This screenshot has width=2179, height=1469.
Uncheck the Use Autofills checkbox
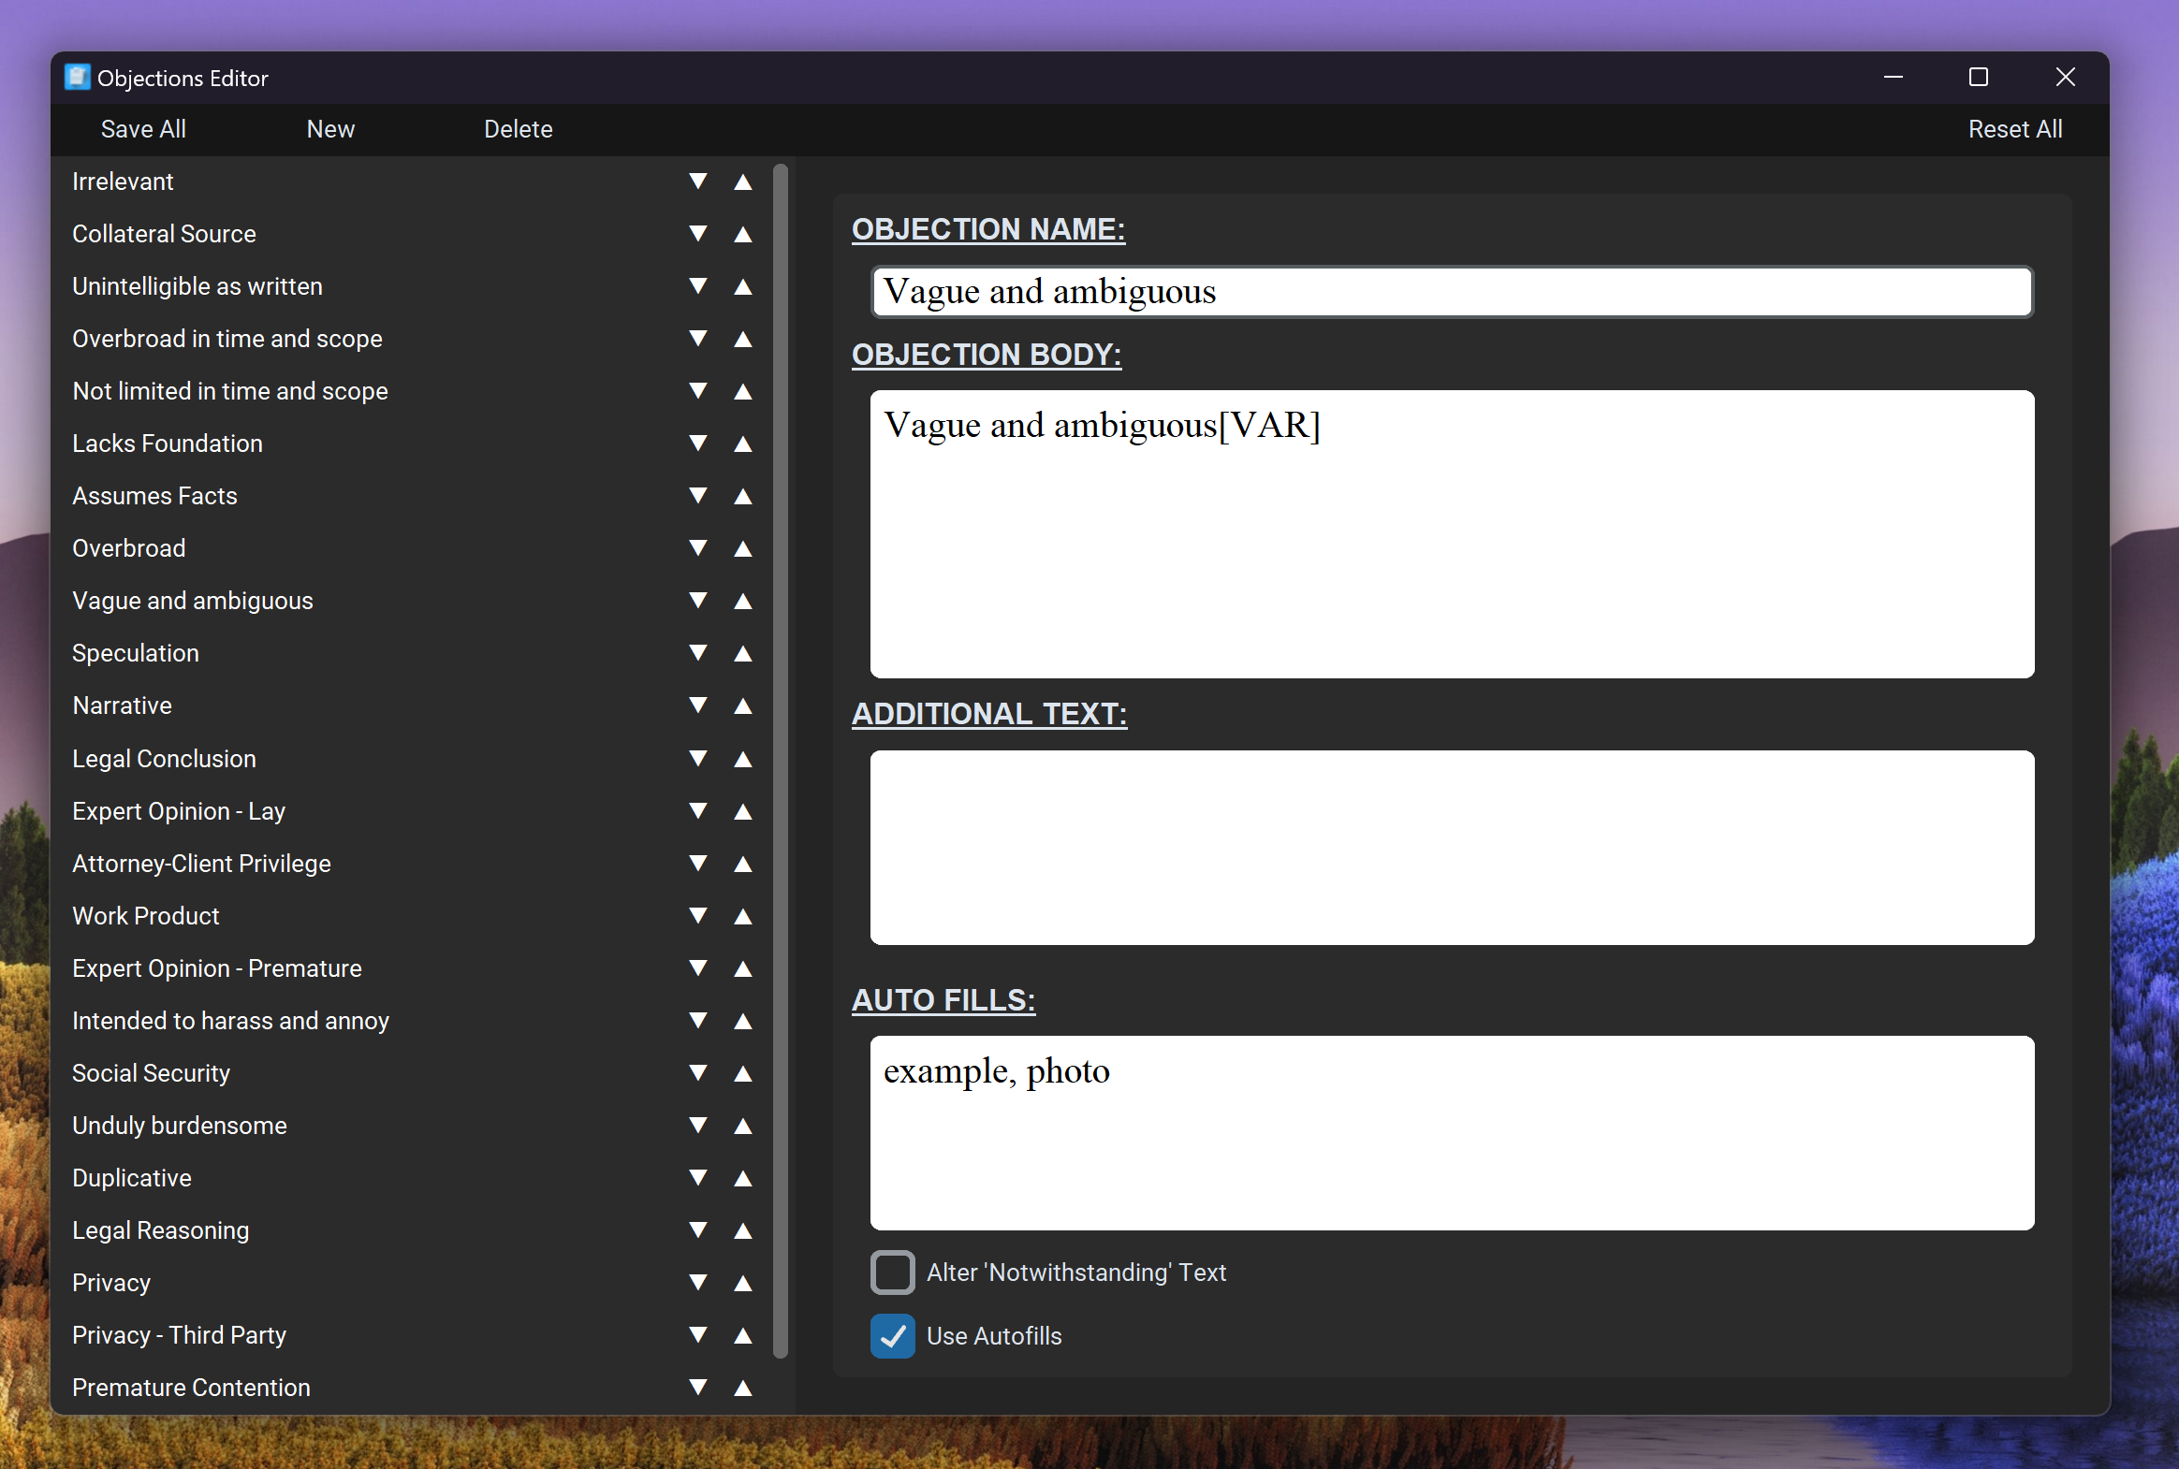click(891, 1336)
